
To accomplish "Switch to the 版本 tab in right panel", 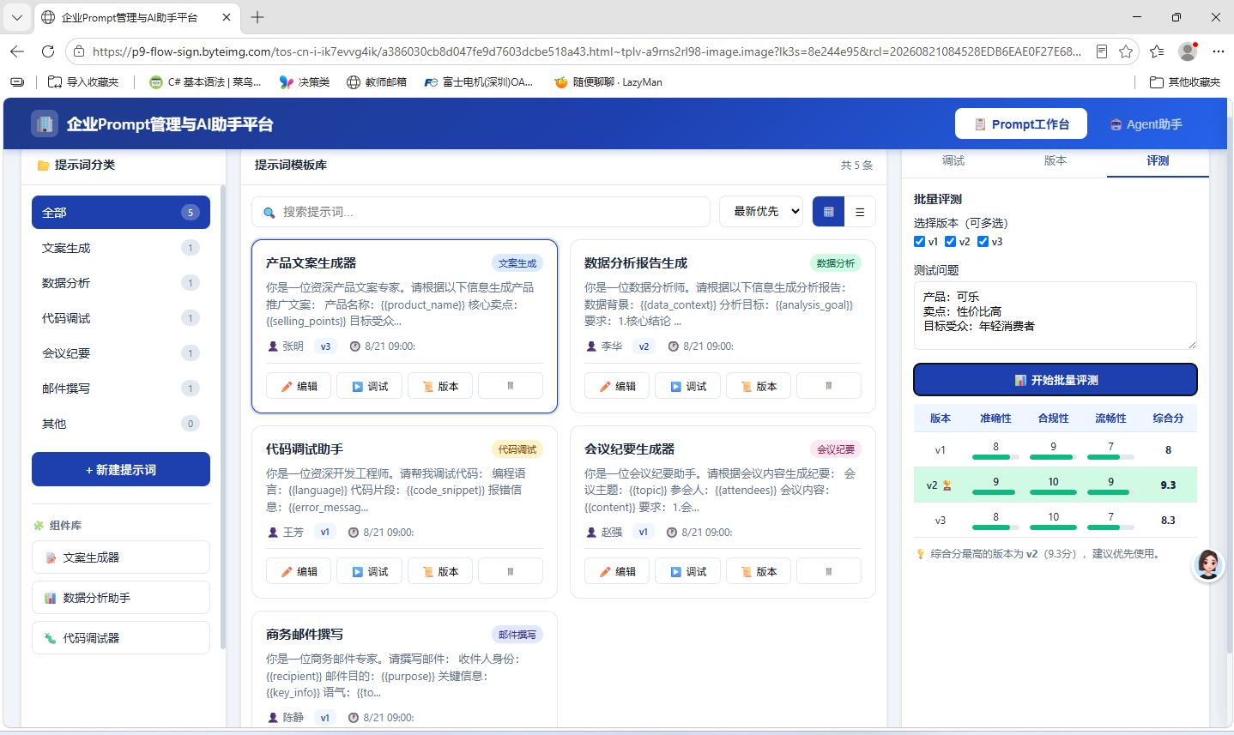I will [x=1056, y=161].
